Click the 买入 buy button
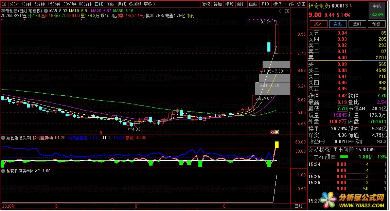This screenshot has height=211, width=390. tap(318, 24)
